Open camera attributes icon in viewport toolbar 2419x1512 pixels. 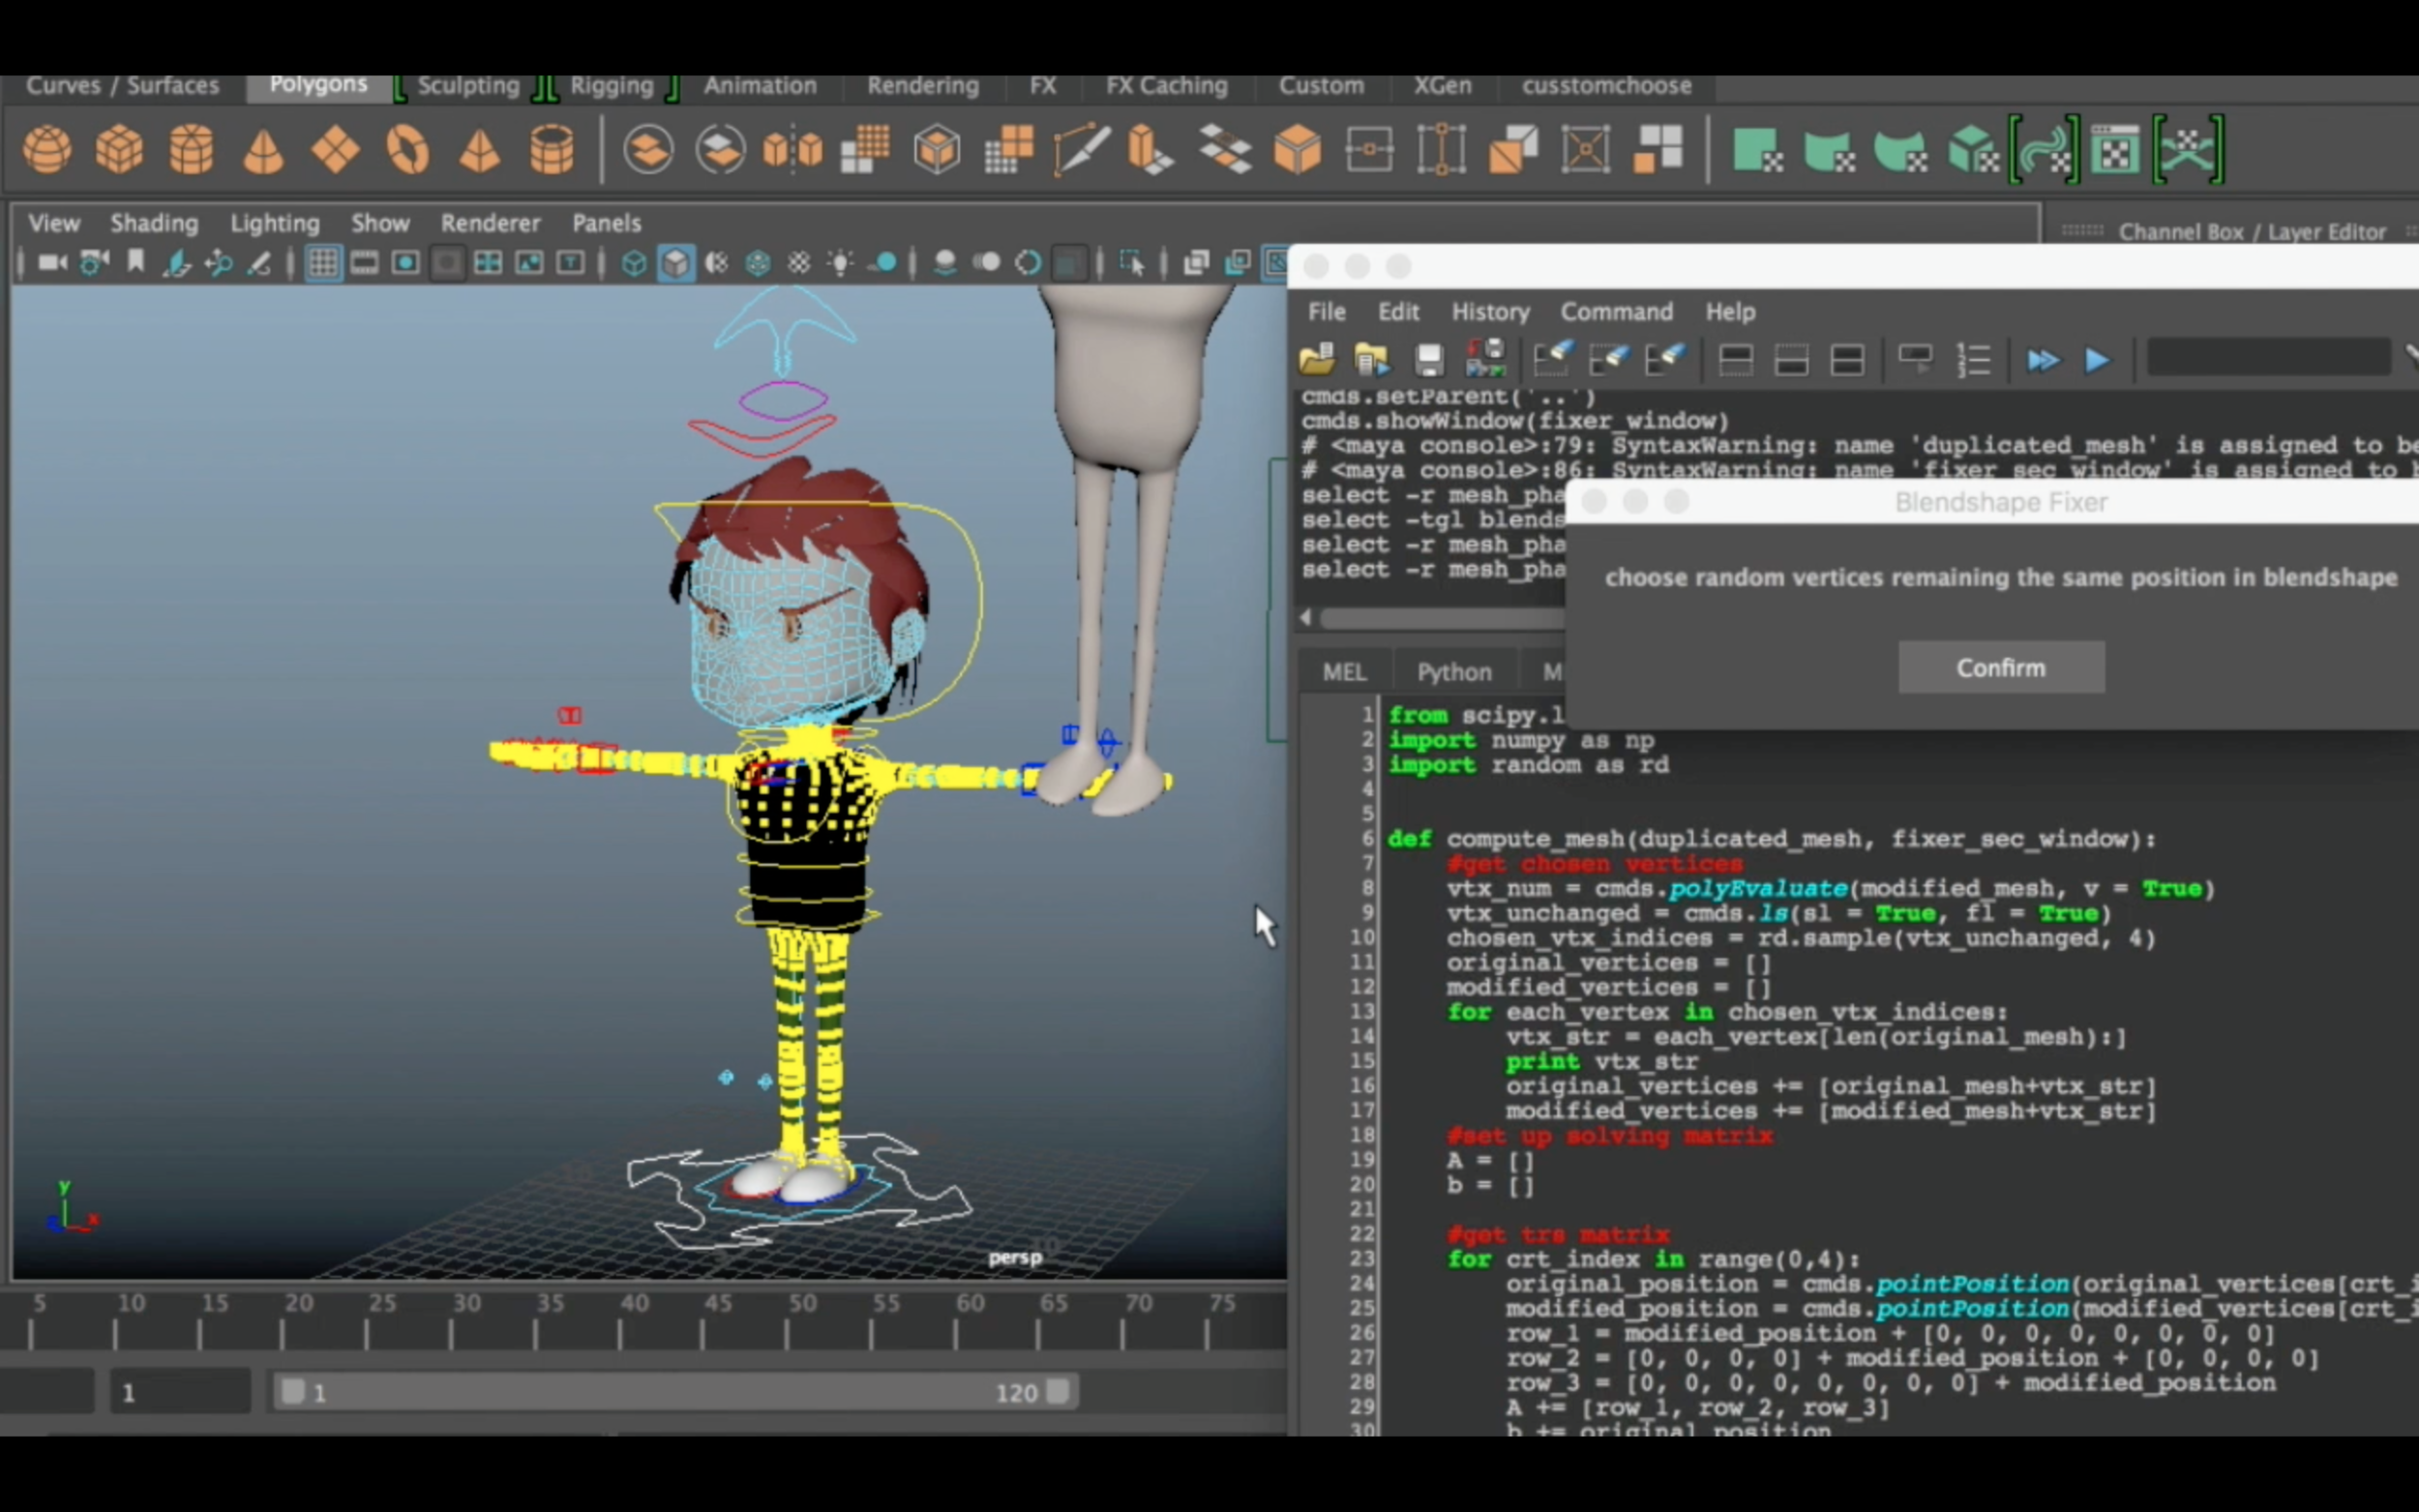94,263
